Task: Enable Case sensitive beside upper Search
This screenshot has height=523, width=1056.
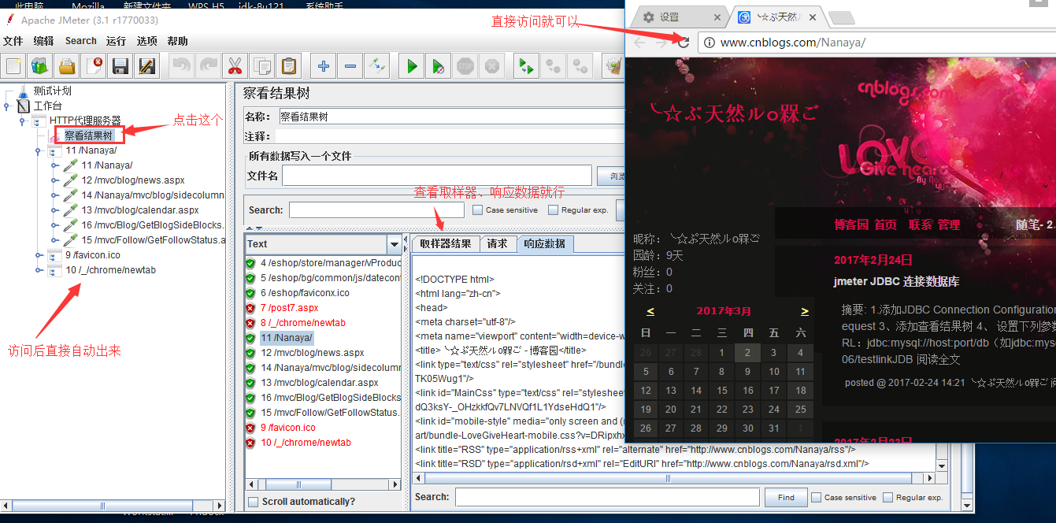Action: tap(477, 210)
